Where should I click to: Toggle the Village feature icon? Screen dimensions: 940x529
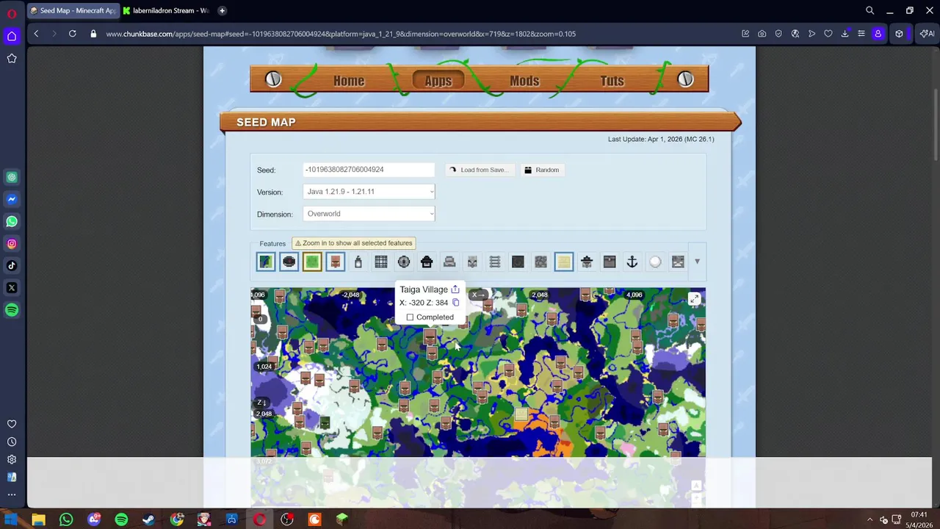335,262
